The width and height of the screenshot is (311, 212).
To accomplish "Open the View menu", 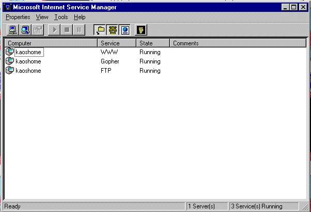I will coord(42,17).
